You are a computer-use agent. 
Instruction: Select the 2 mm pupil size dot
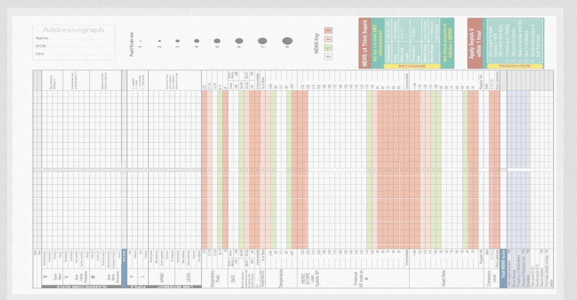coord(159,41)
